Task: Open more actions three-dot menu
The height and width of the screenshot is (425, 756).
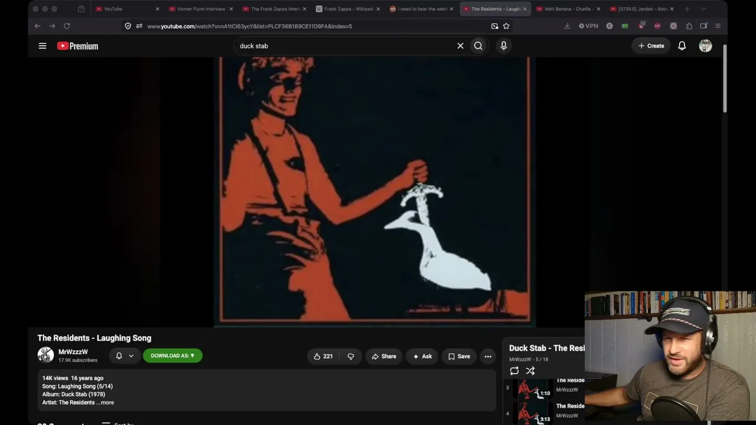Action: click(488, 357)
